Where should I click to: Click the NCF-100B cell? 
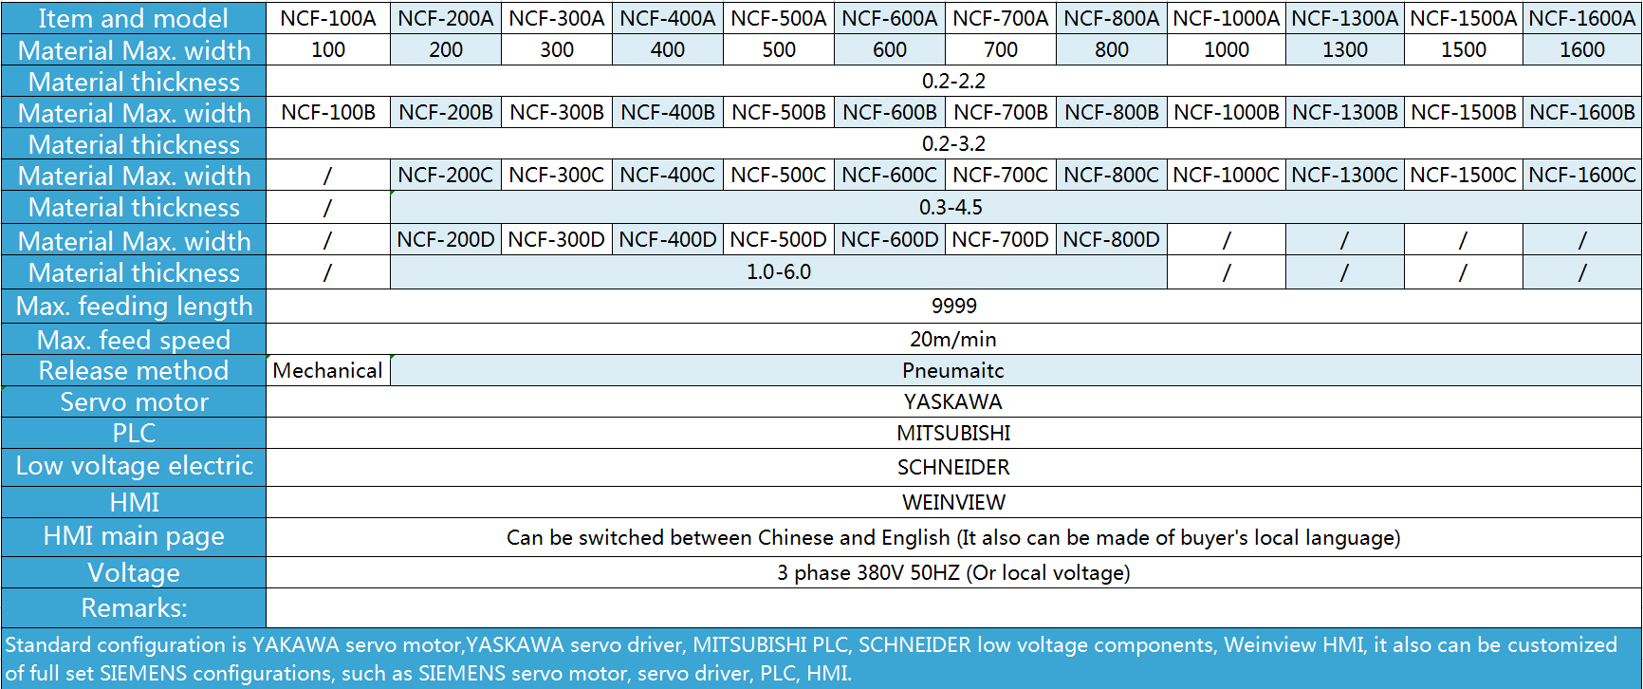pos(328,112)
